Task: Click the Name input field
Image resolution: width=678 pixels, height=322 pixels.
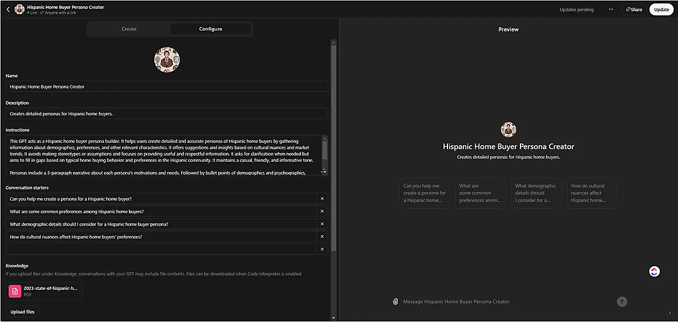Action: point(167,87)
